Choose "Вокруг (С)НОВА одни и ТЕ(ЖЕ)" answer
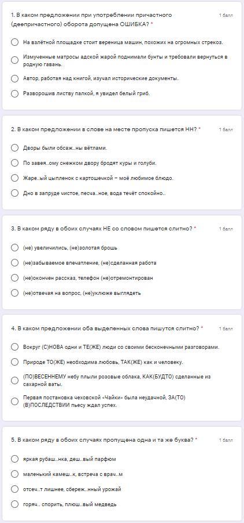The height and width of the screenshot is (523, 244). pyautogui.click(x=14, y=347)
